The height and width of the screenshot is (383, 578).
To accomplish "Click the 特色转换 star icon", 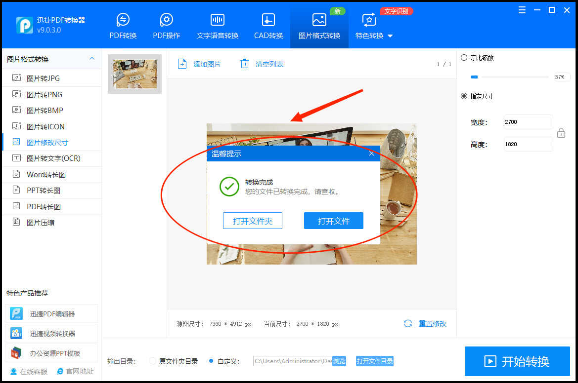I will [369, 20].
